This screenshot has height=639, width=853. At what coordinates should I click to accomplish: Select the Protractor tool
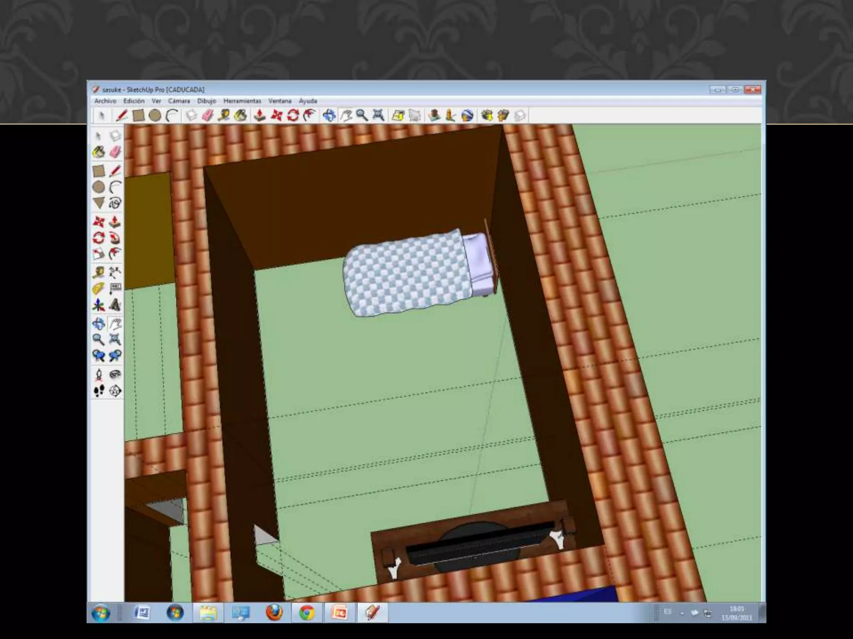(99, 288)
